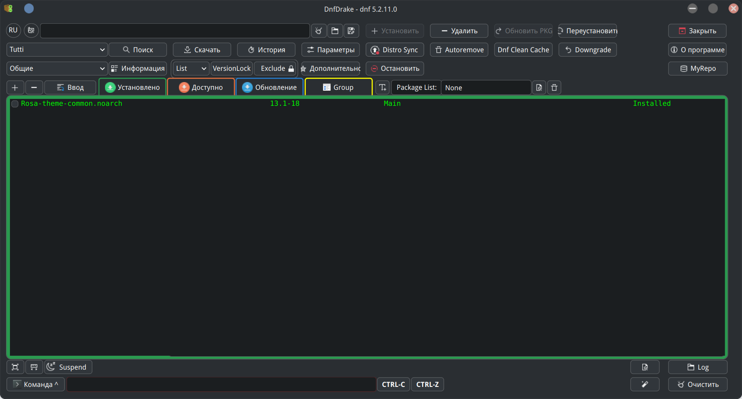Click the Информация button
Image resolution: width=742 pixels, height=399 pixels.
tap(138, 68)
